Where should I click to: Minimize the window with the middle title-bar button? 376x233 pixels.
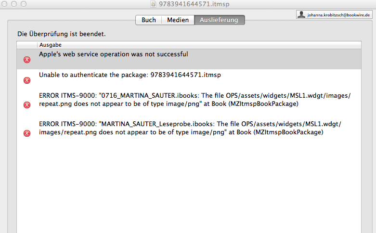(x=14, y=4)
